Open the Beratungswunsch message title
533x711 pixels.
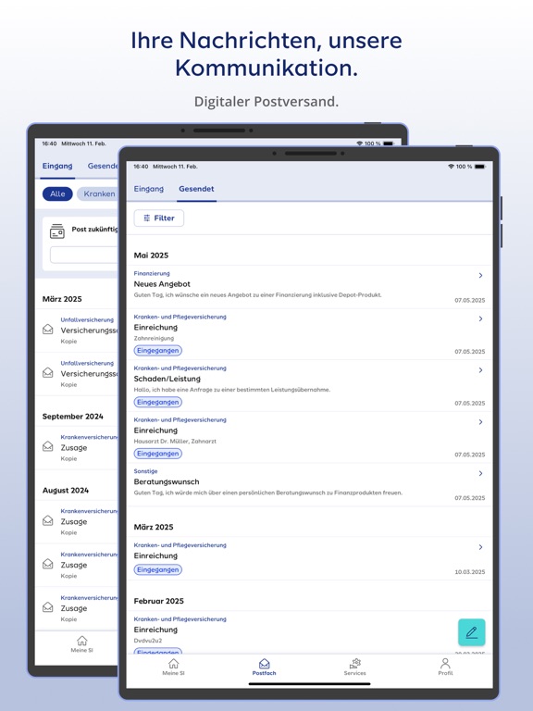click(167, 481)
